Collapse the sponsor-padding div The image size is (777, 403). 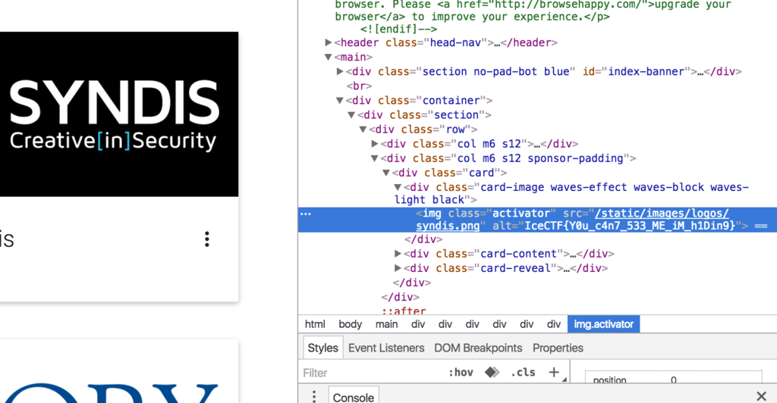[375, 158]
